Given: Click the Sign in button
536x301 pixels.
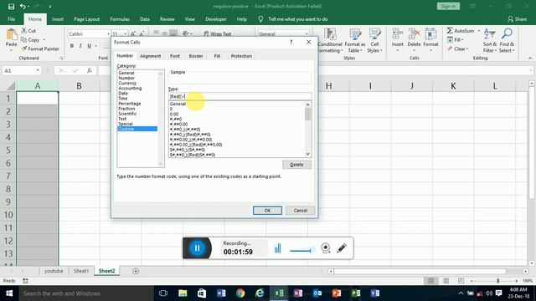Looking at the screenshot, I should coord(448,6).
